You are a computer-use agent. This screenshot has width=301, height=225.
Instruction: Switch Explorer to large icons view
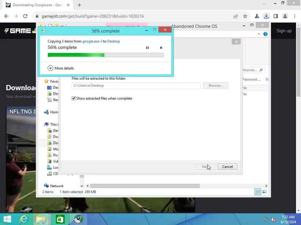(x=264, y=192)
